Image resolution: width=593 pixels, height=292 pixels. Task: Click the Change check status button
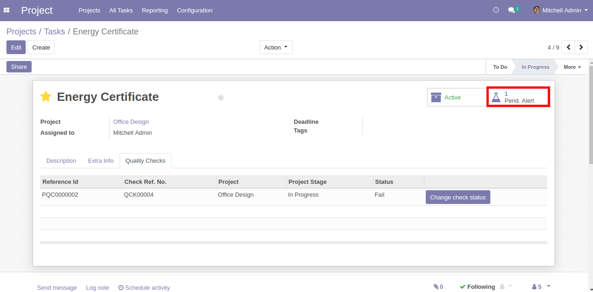[458, 198]
